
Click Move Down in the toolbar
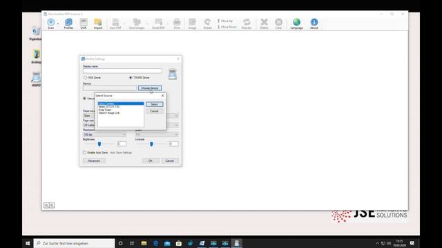click(x=227, y=27)
